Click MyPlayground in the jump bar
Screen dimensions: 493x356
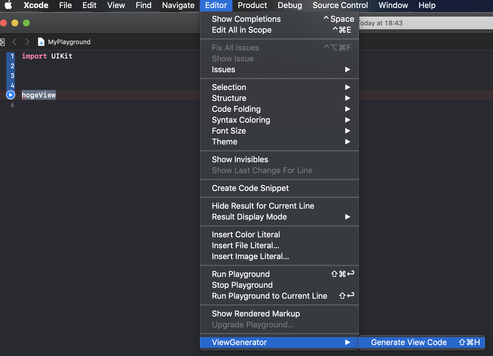pyautogui.click(x=69, y=42)
